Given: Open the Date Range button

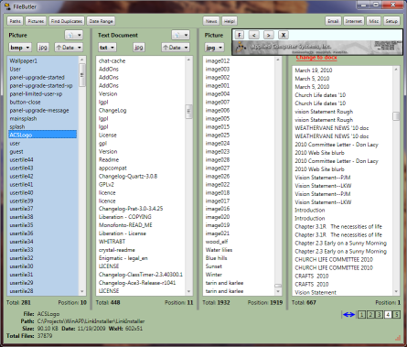Looking at the screenshot, I should [x=101, y=21].
